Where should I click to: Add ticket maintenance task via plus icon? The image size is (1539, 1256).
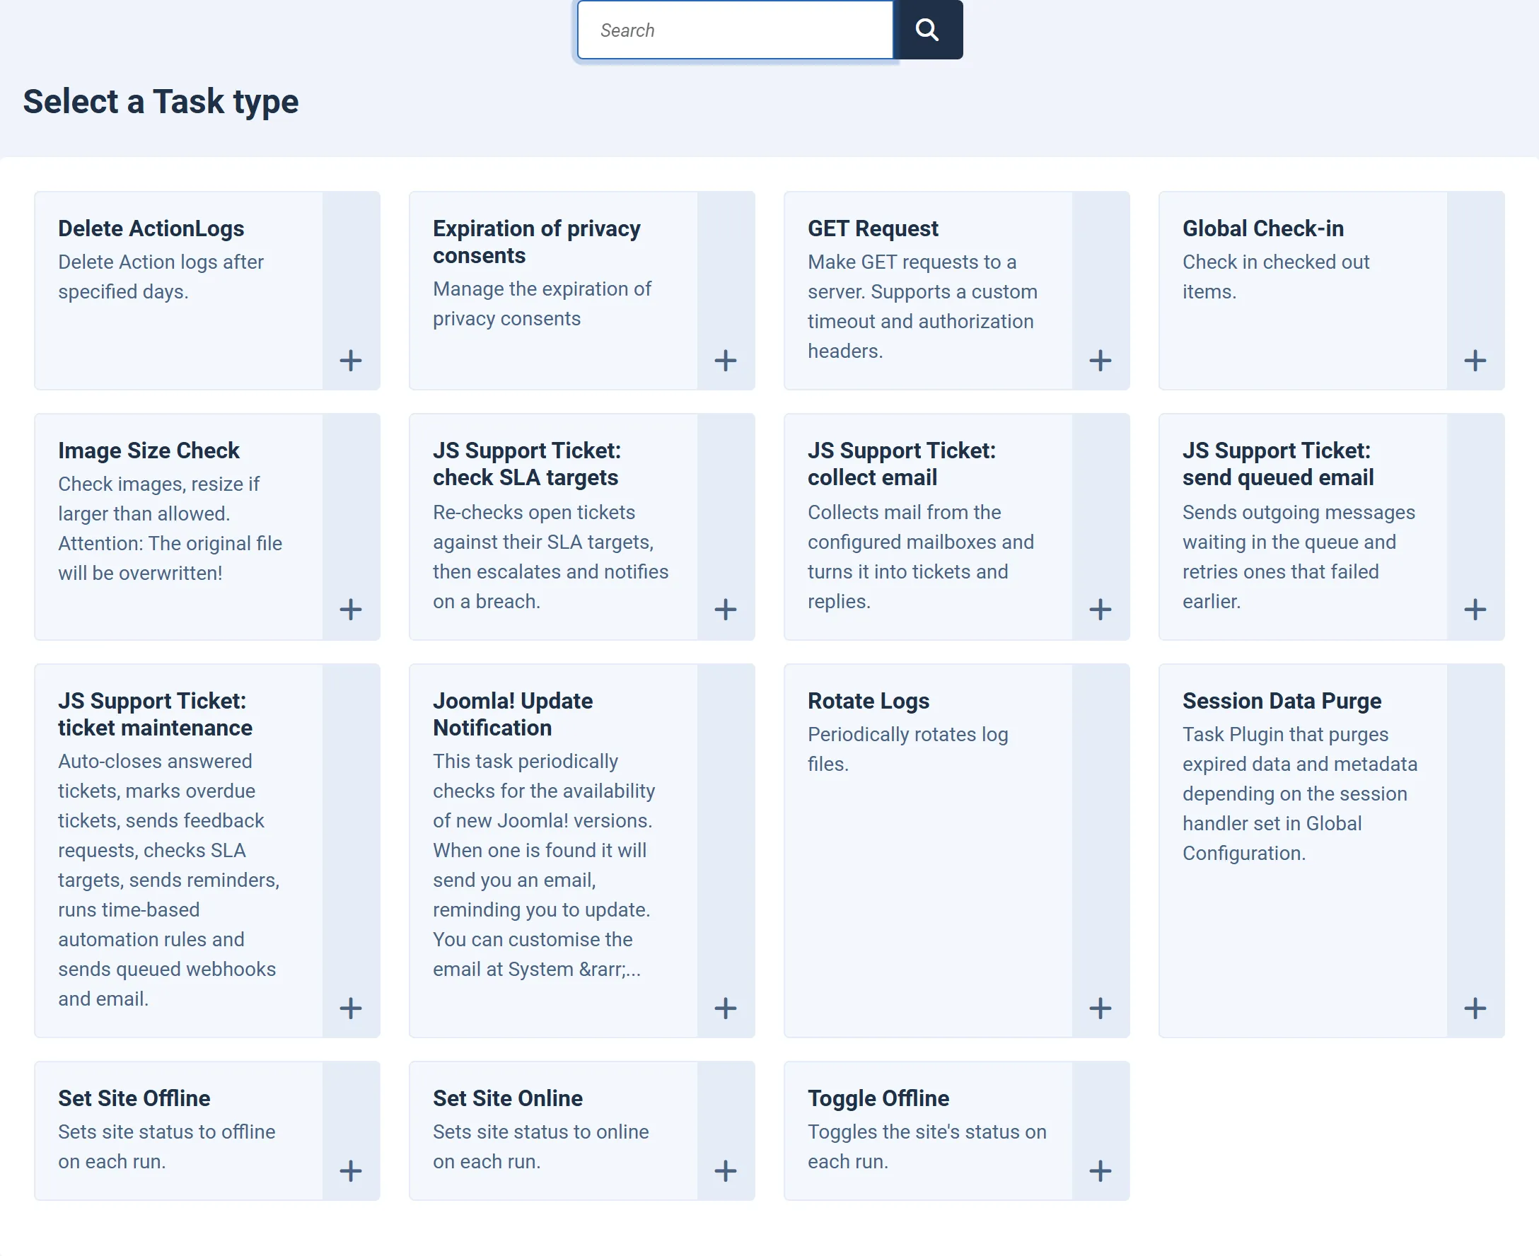pyautogui.click(x=351, y=1008)
